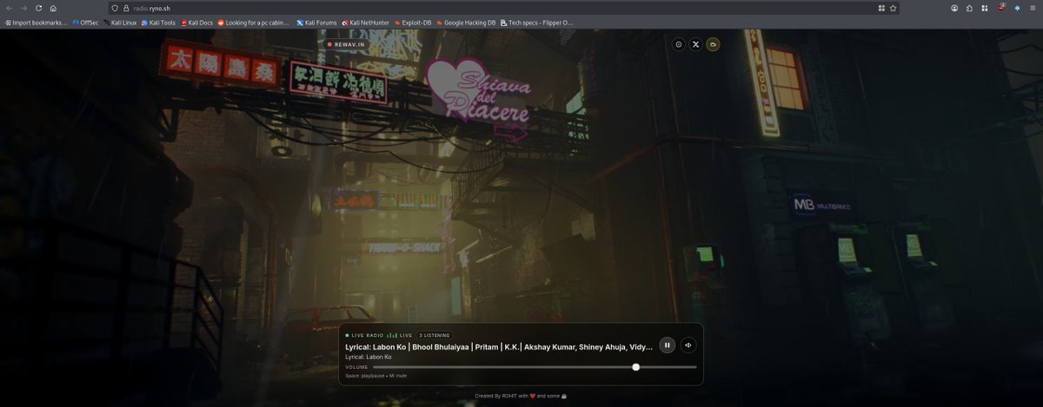Screen dimensions: 1043x407
Task: Open the Kali Tools bookmark
Action: [x=157, y=23]
